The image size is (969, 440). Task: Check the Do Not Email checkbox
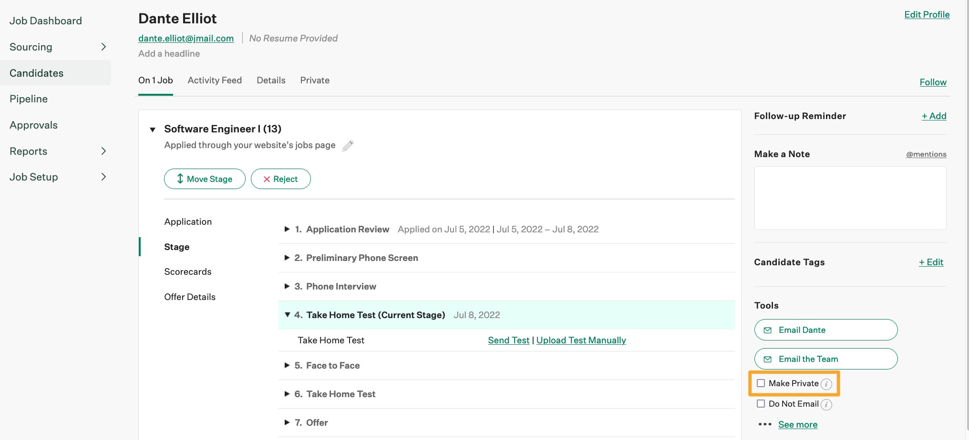pyautogui.click(x=761, y=404)
